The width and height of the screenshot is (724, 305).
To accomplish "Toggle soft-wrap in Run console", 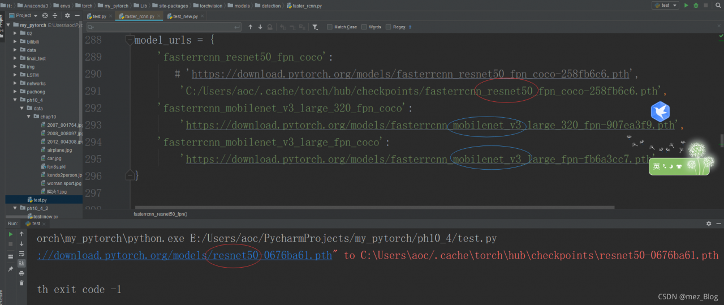I will coord(21,254).
